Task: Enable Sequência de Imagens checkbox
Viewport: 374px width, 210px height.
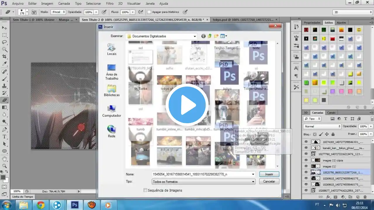Action: pyautogui.click(x=146, y=190)
